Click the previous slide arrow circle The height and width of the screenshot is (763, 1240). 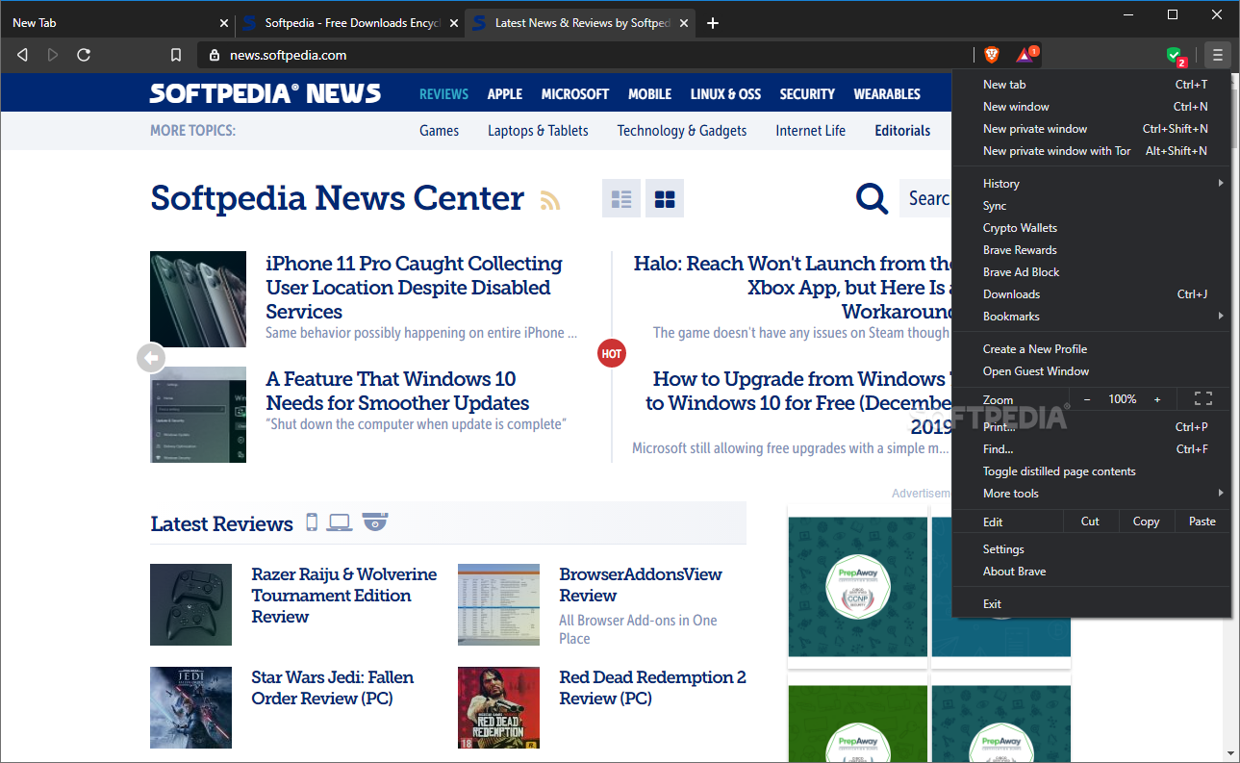tap(151, 358)
